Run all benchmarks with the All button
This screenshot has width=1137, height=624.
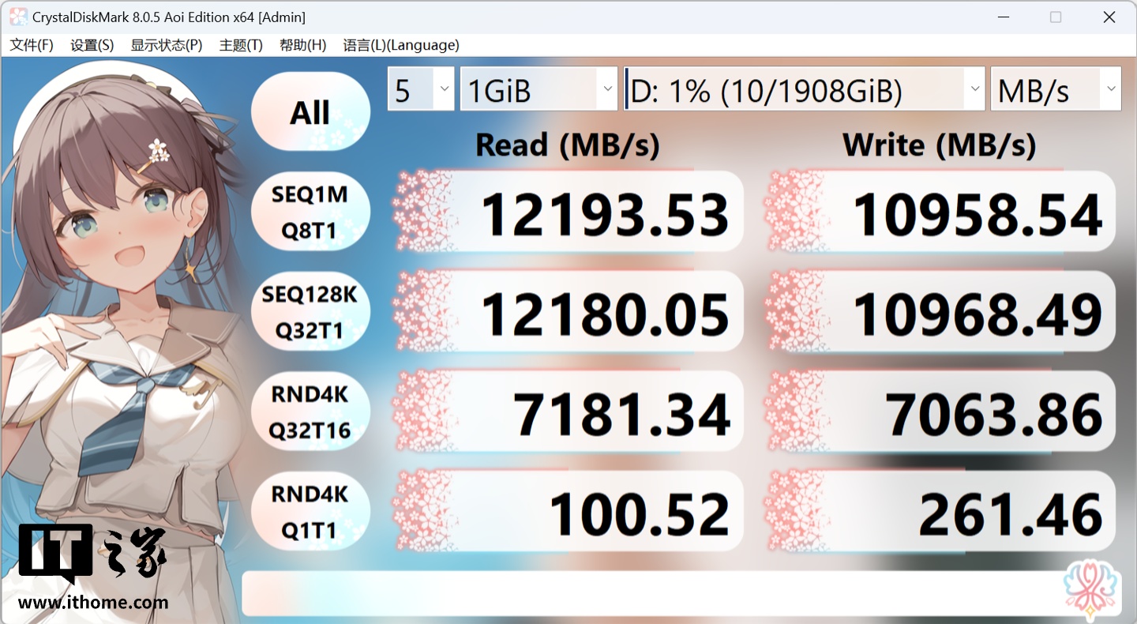310,112
